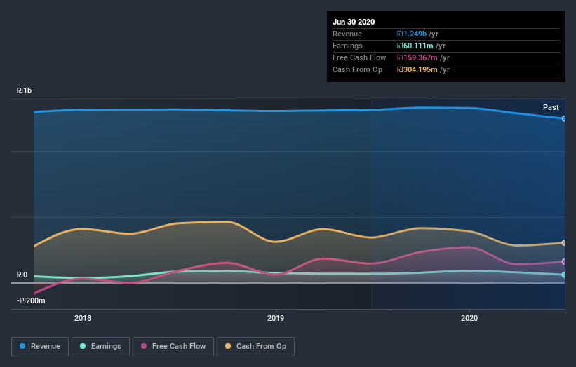Viewport: 576px width, 367px height.
Task: Click the -₪200m y-axis label
Action: point(31,300)
